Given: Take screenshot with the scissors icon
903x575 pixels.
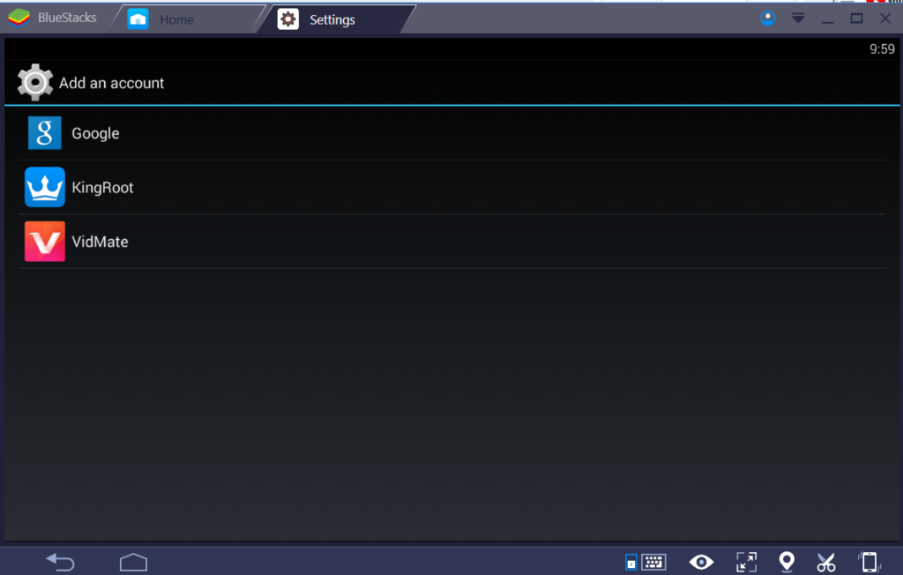Looking at the screenshot, I should tap(825, 563).
